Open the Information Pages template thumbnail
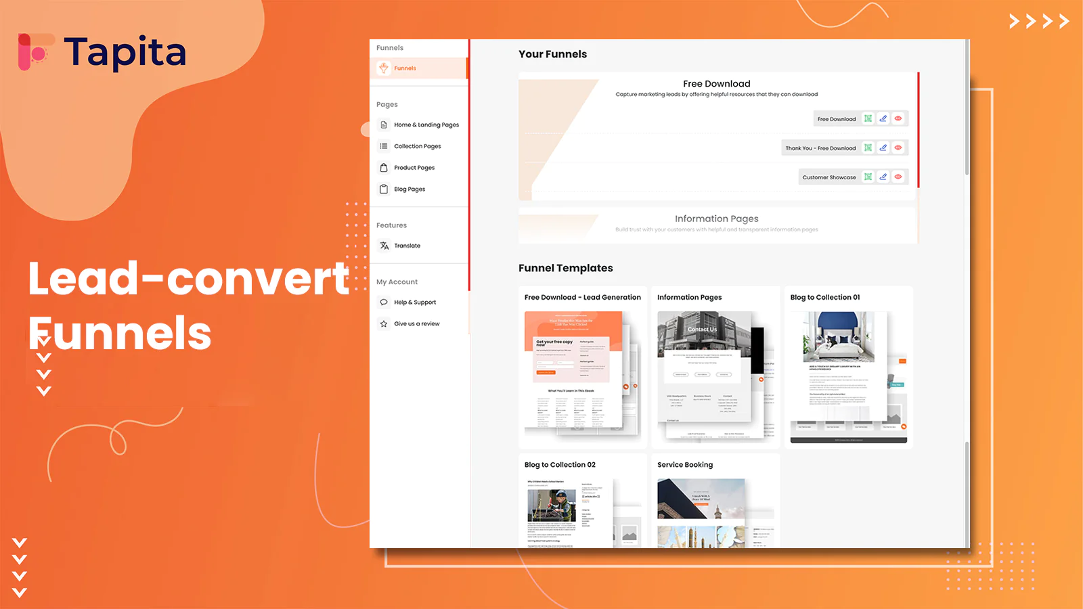Image resolution: width=1083 pixels, height=609 pixels. [x=715, y=376]
